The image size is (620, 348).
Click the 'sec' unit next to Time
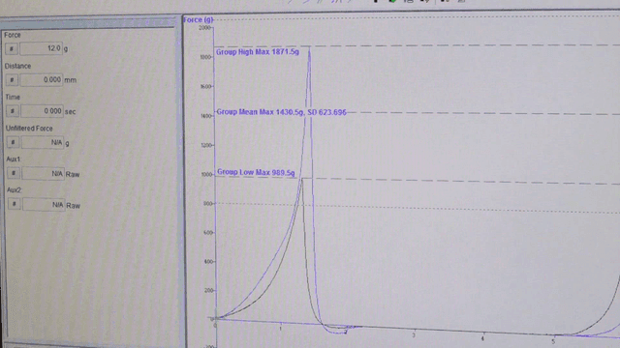click(71, 112)
